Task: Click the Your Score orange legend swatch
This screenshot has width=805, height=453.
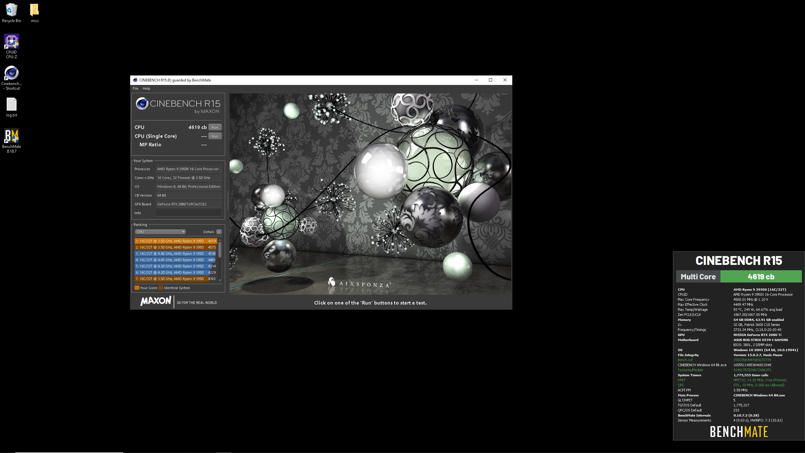Action: (x=137, y=288)
